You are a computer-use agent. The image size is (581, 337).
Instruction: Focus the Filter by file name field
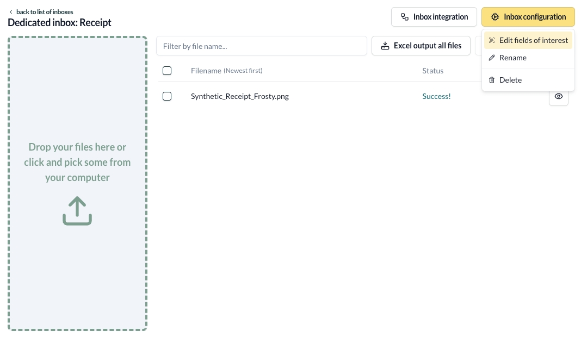pyautogui.click(x=261, y=46)
